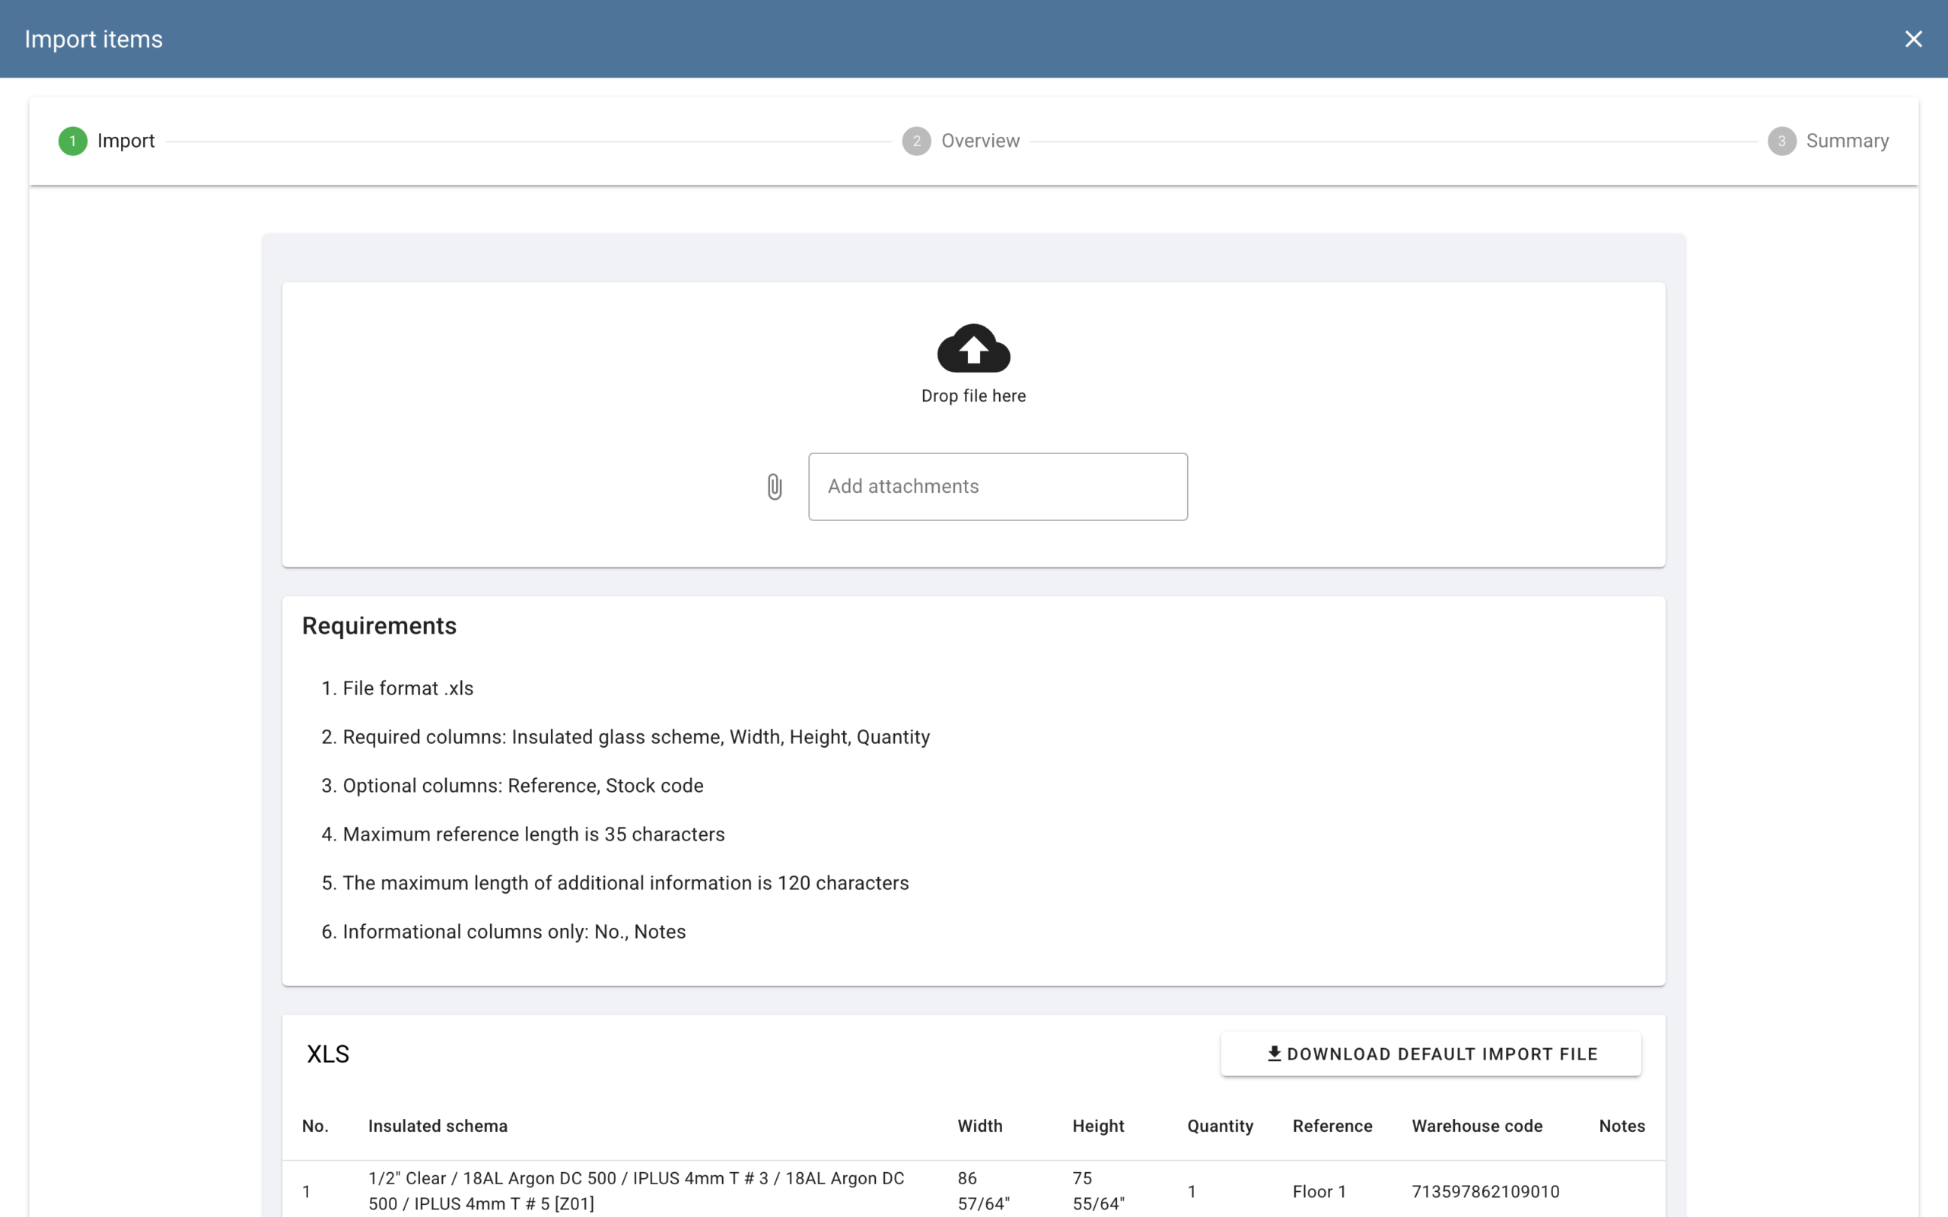Screen dimensions: 1948x1217
Task: Click the paperclip attachment icon
Action: pos(774,486)
